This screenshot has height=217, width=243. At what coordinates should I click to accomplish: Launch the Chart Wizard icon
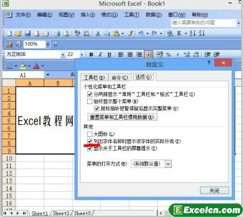tap(10, 44)
